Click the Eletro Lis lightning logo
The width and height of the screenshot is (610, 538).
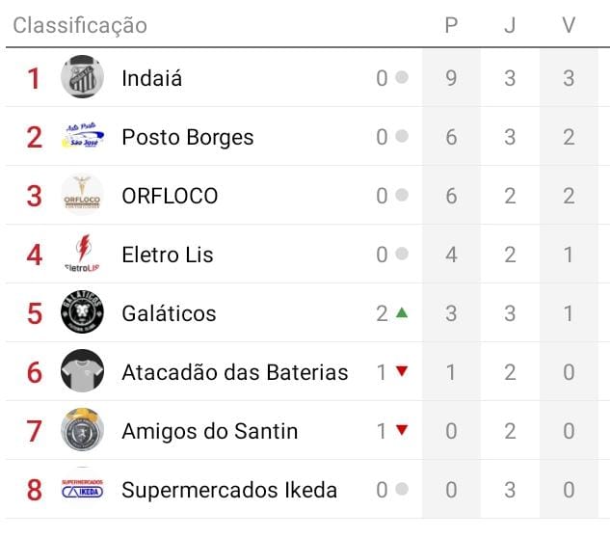(x=82, y=255)
